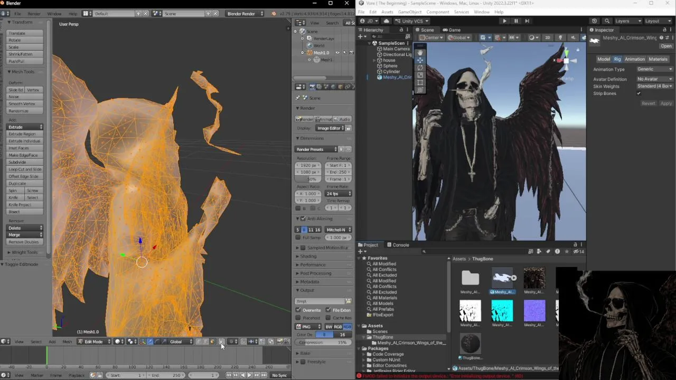Toggle scene lighting bulb icon in Unity

560,37
